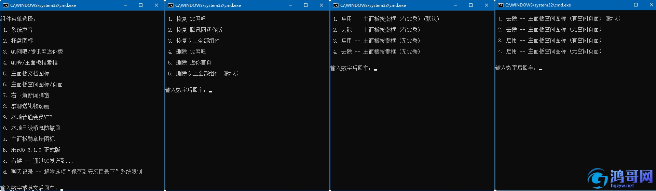Image resolution: width=656 pixels, height=191 pixels.
Task: Click the prompt "输入数字或英文后回车:"
Action: (x=29, y=188)
